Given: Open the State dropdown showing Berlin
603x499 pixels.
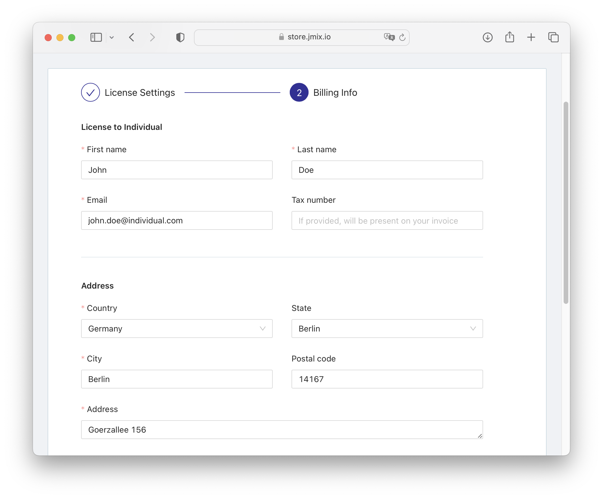Looking at the screenshot, I should (x=387, y=329).
